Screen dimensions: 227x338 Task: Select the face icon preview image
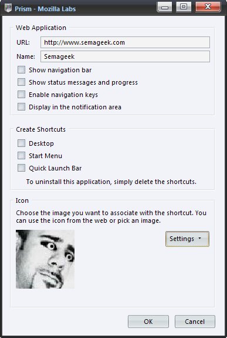(x=45, y=259)
